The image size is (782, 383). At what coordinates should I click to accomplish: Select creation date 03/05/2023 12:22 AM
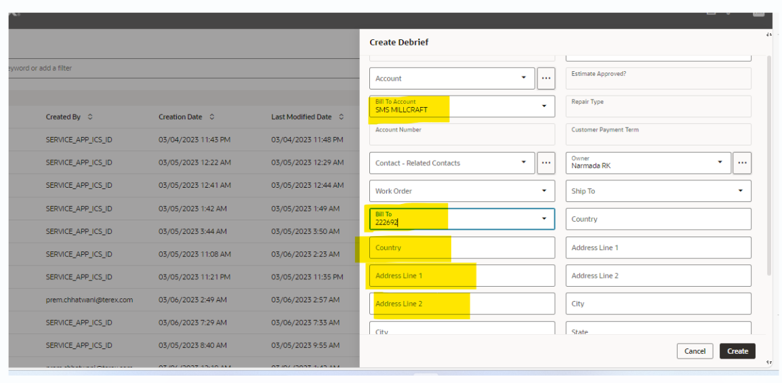195,163
